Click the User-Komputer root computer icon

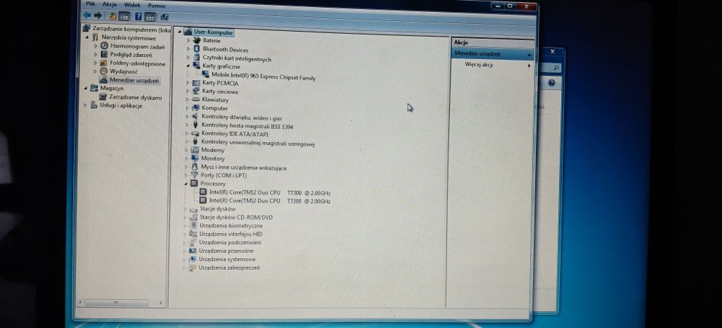click(188, 32)
